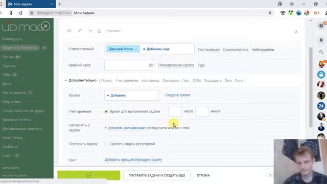
Task: Select the Постановщик role link
Action: [209, 50]
